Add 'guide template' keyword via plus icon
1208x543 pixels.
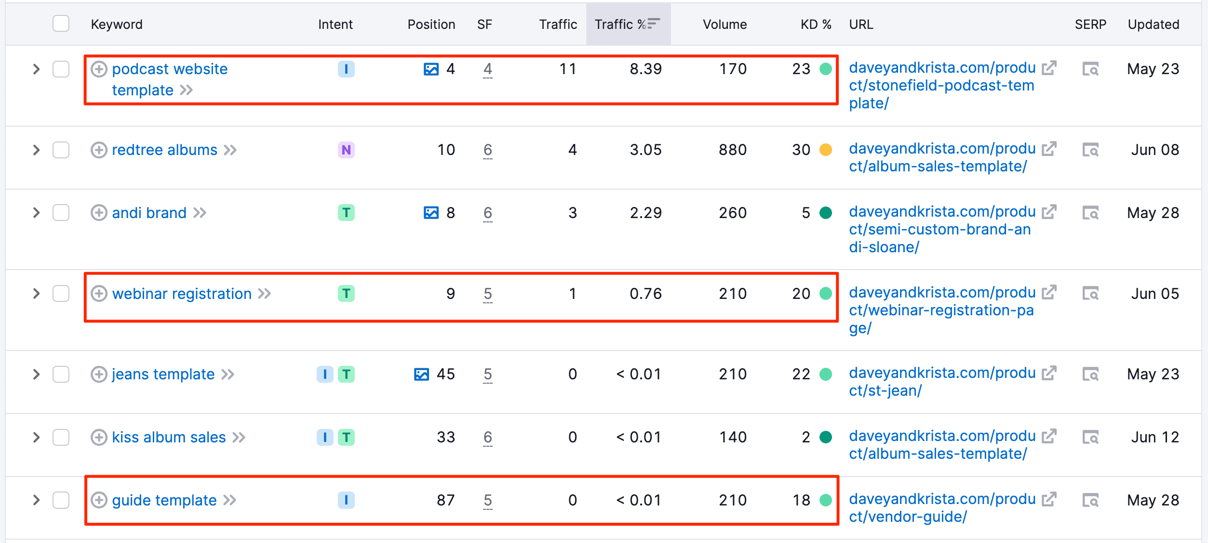(x=99, y=501)
